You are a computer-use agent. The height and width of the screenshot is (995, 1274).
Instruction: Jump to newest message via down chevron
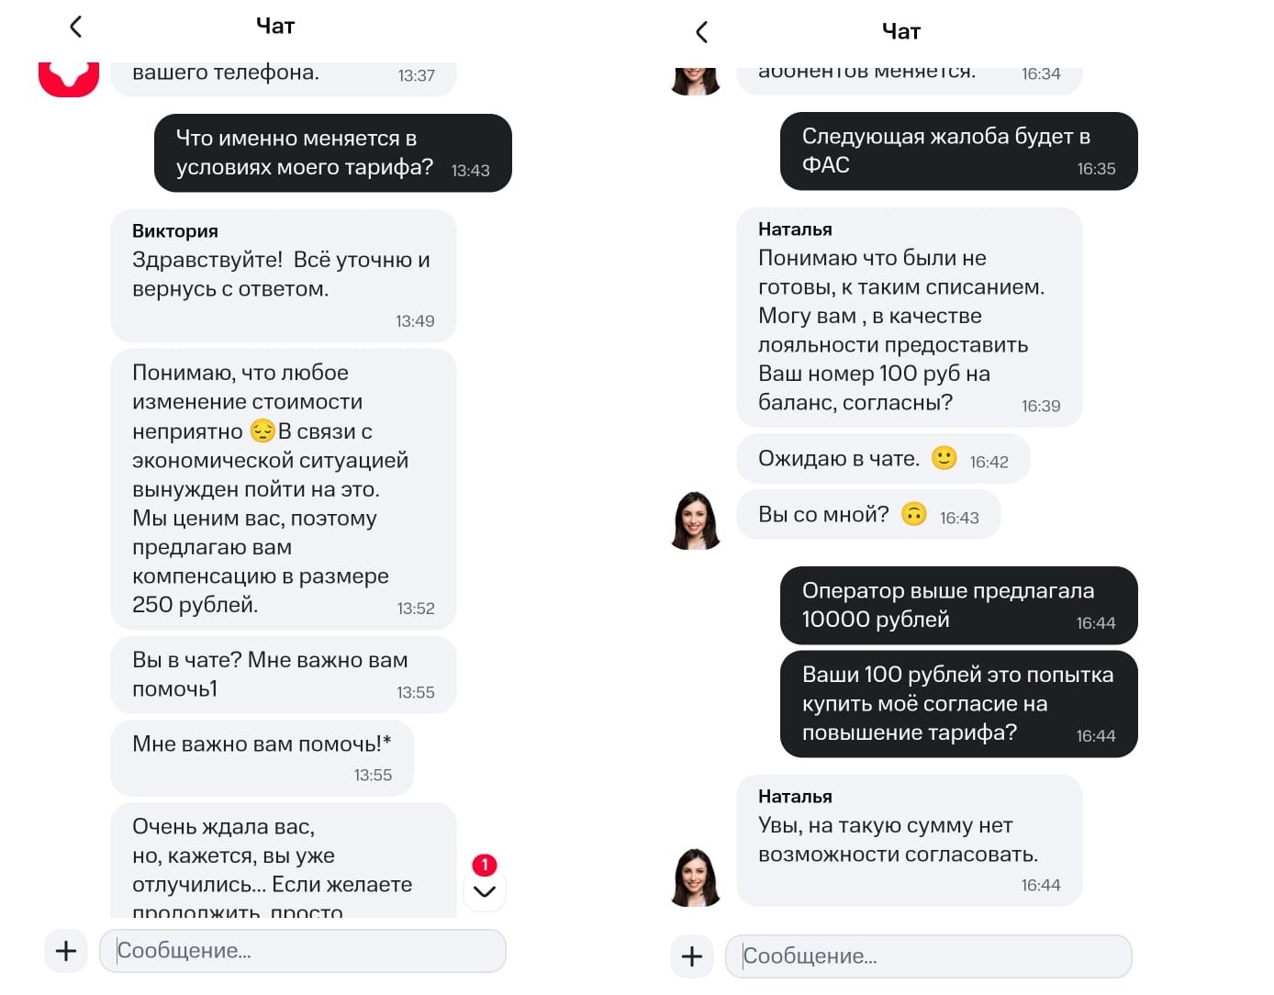click(485, 891)
